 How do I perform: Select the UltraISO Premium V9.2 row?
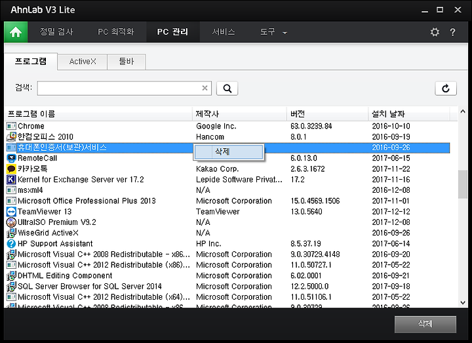[x=228, y=222]
